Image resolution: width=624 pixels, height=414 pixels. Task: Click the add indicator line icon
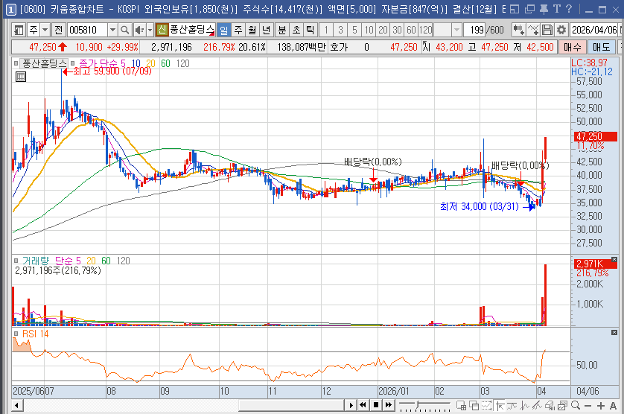533,30
